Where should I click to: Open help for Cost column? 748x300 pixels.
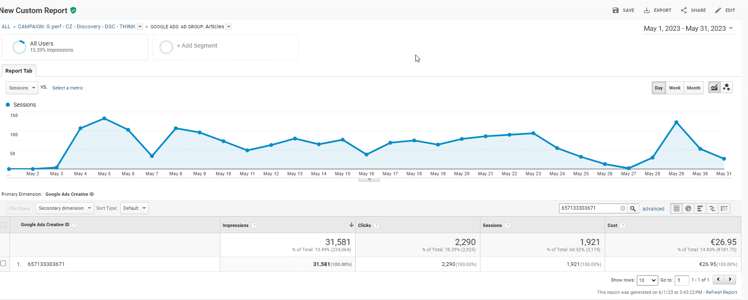click(x=623, y=225)
